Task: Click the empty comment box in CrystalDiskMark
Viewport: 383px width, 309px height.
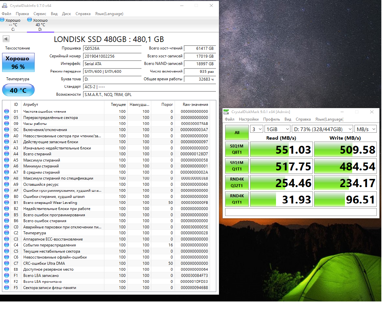Action: click(x=301, y=212)
